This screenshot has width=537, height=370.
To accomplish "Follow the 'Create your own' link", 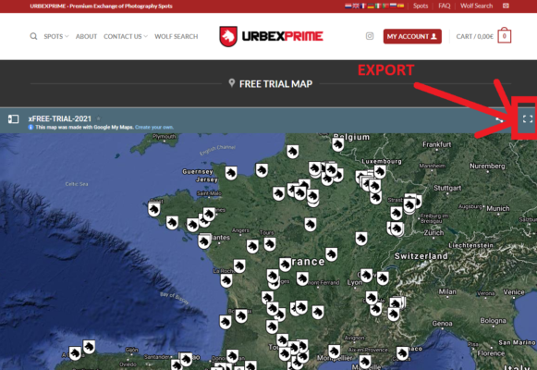I will click(x=154, y=127).
